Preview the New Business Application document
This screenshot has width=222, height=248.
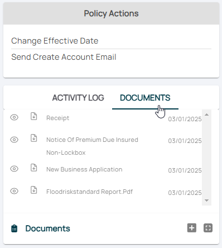[14, 169]
